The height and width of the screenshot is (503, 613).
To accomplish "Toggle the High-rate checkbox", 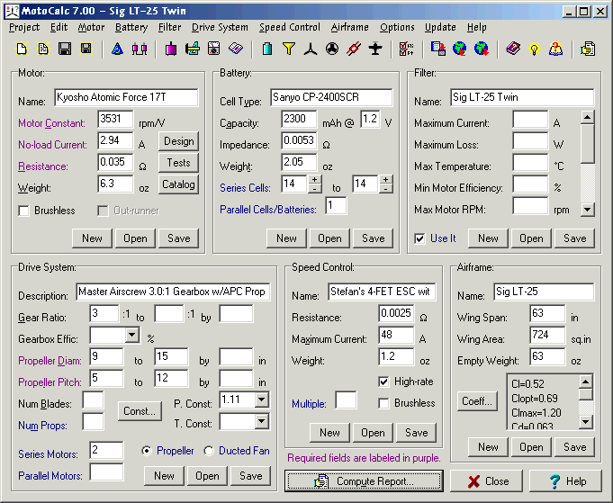I will click(383, 382).
